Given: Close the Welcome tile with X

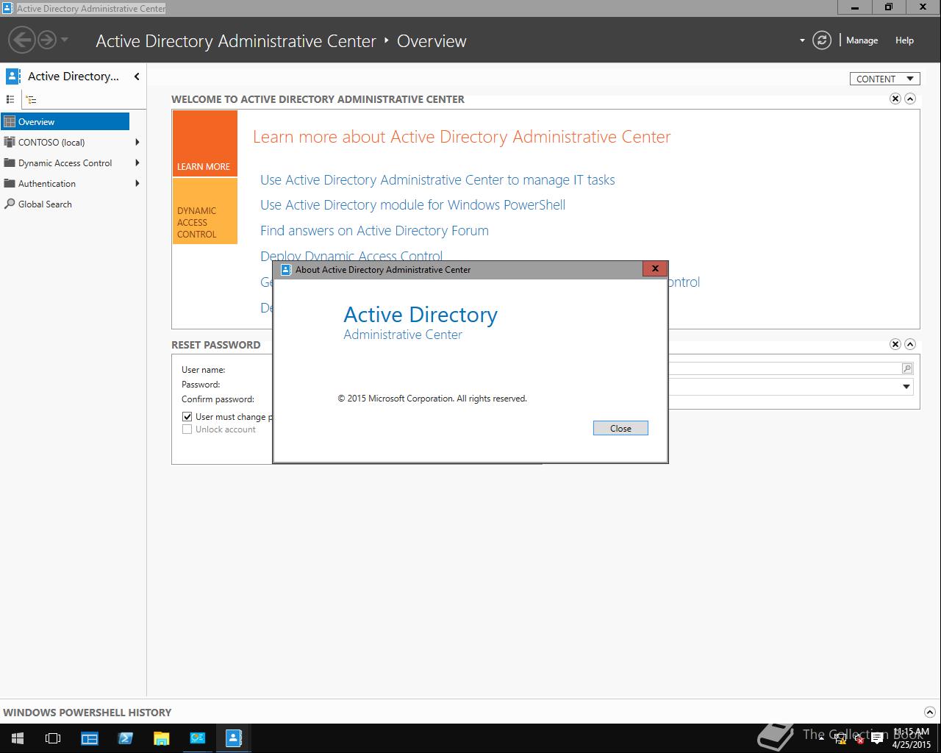Looking at the screenshot, I should 895,99.
